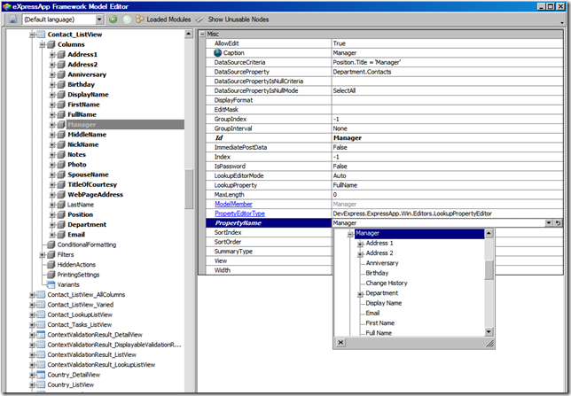This screenshot has width=571, height=396.
Task: Click the green Back navigation arrow
Action: 113,19
